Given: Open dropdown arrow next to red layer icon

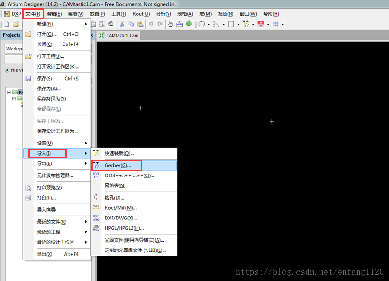Looking at the screenshot, I should click(268, 25).
